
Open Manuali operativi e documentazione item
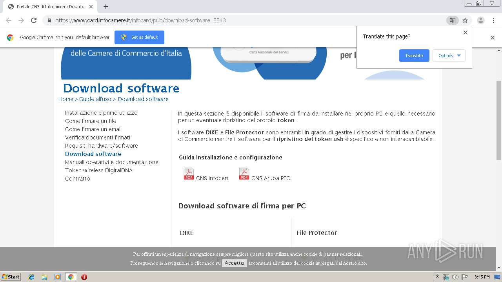[x=112, y=162]
